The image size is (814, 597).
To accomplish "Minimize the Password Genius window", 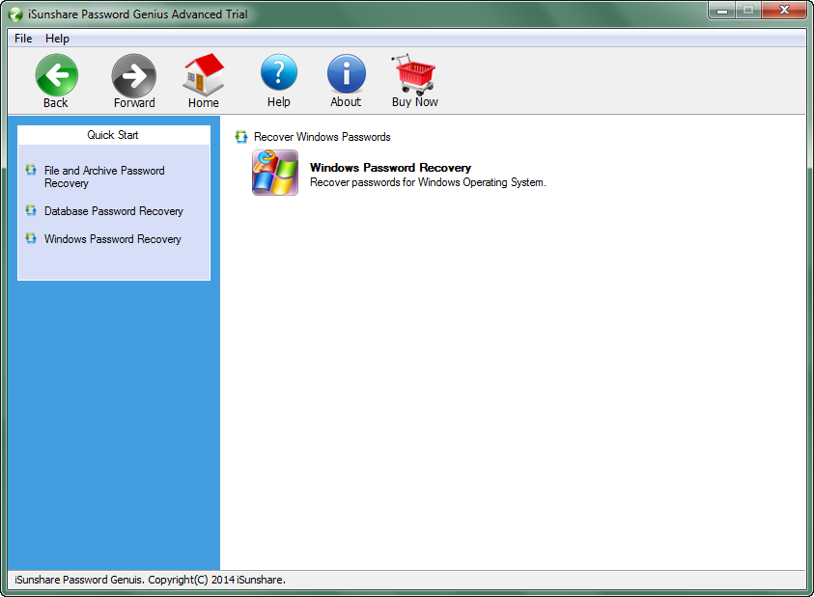I will (721, 10).
